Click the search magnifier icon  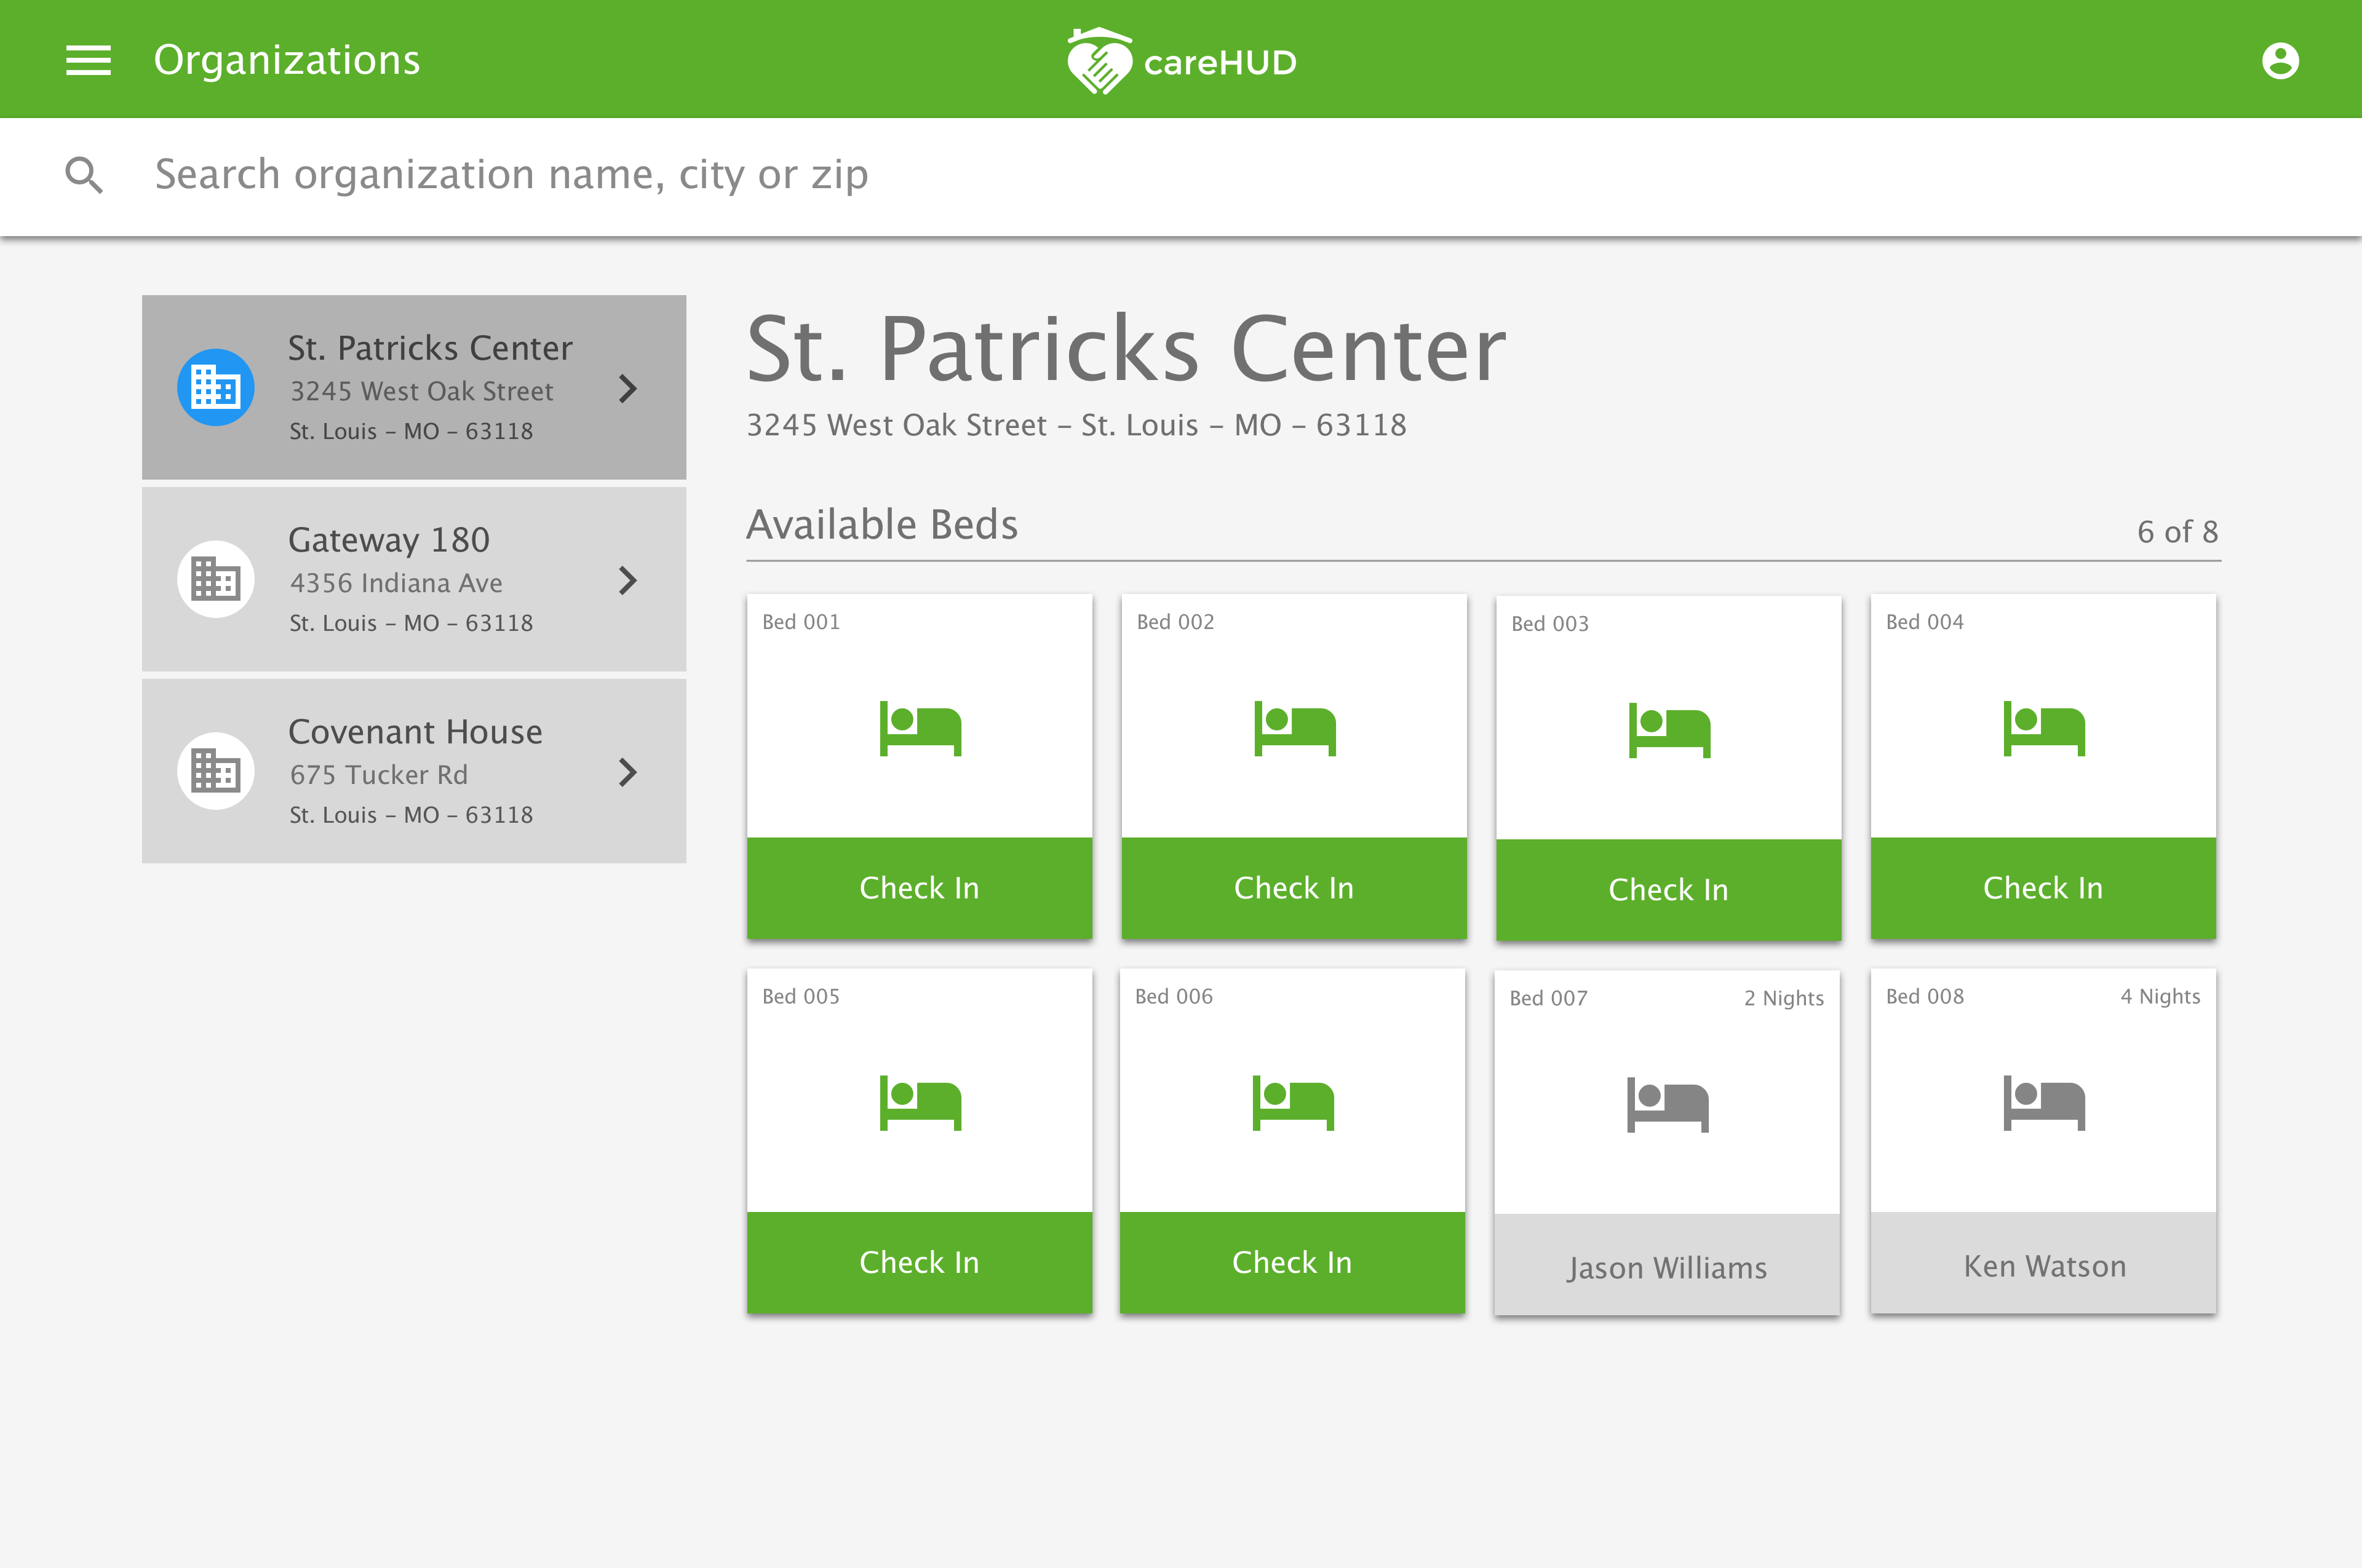tap(84, 175)
